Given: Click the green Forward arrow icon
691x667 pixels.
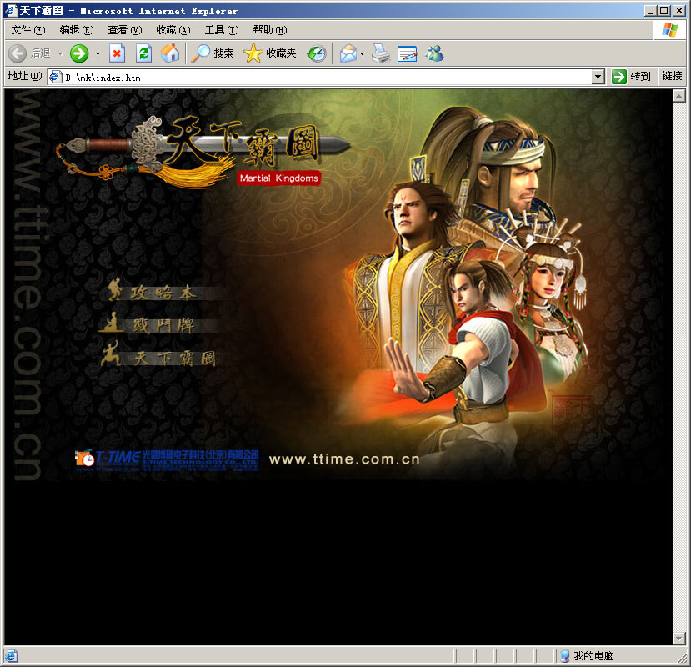Looking at the screenshot, I should pos(79,54).
